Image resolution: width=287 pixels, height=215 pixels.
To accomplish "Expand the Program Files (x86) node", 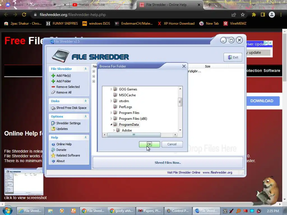I will 111,119.
